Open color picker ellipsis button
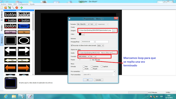 click(x=83, y=34)
